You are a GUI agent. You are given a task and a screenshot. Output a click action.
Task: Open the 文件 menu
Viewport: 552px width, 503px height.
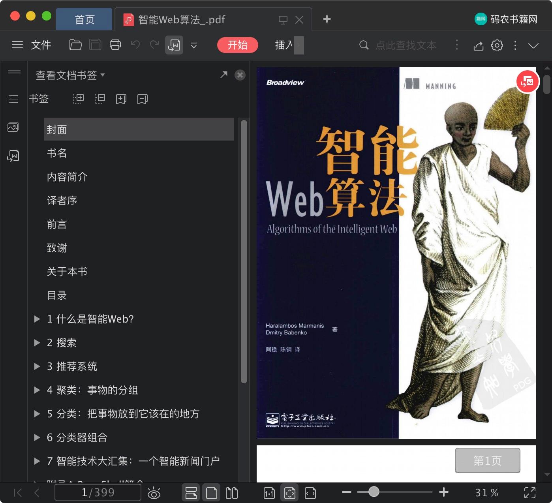41,45
